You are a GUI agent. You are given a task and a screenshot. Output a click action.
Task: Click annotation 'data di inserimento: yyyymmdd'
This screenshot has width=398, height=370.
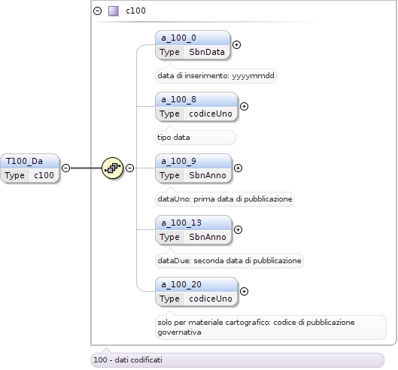(x=216, y=76)
